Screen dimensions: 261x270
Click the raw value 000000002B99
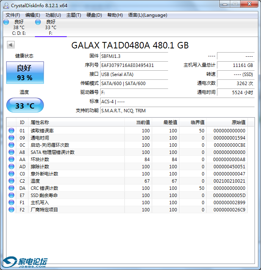[x=230, y=203]
